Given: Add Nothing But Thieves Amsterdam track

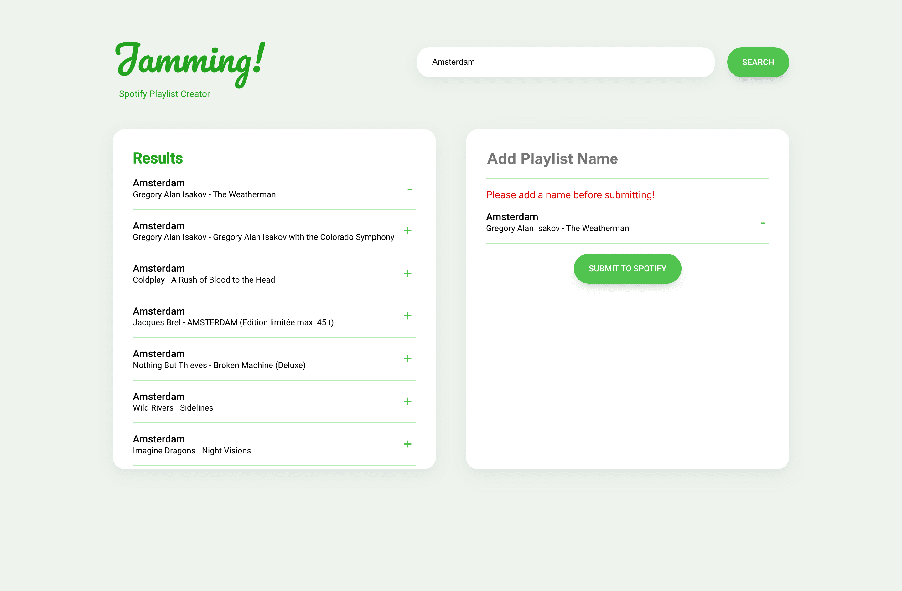Looking at the screenshot, I should [x=408, y=359].
